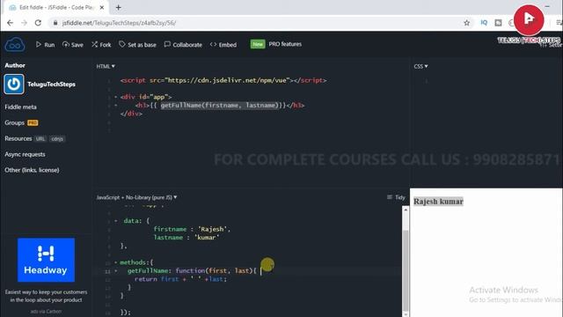
Task: Click the getFullName(firstname, lastname) expression
Action: point(219,106)
